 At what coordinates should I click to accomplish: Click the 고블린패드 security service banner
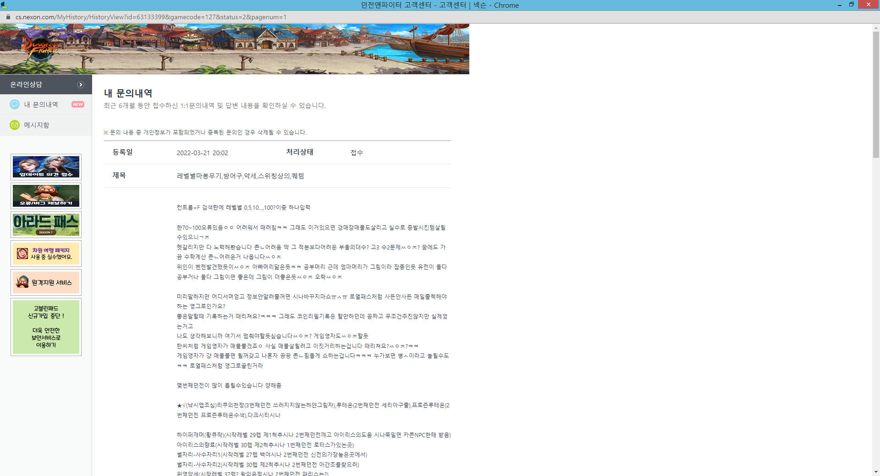tap(46, 327)
